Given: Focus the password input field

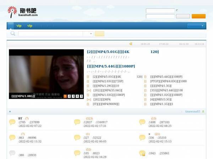Looking at the screenshot, I should tap(160, 16).
